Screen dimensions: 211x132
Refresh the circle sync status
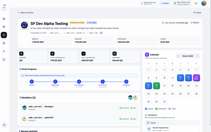tap(195, 23)
